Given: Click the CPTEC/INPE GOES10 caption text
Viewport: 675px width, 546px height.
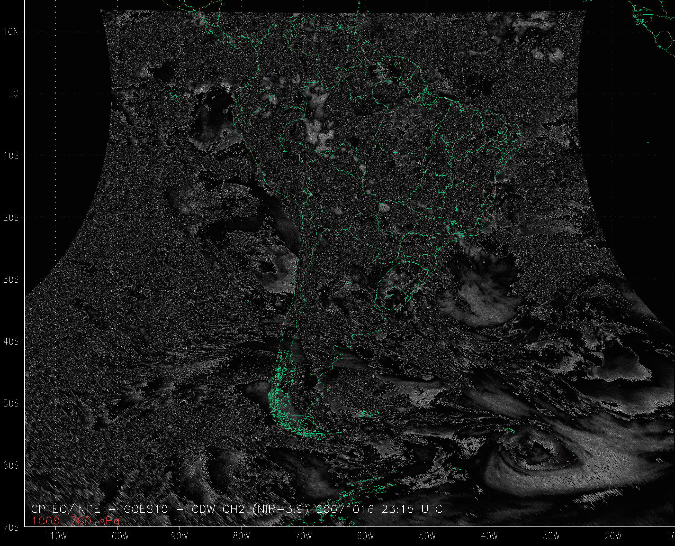Looking at the screenshot, I should pos(237,509).
